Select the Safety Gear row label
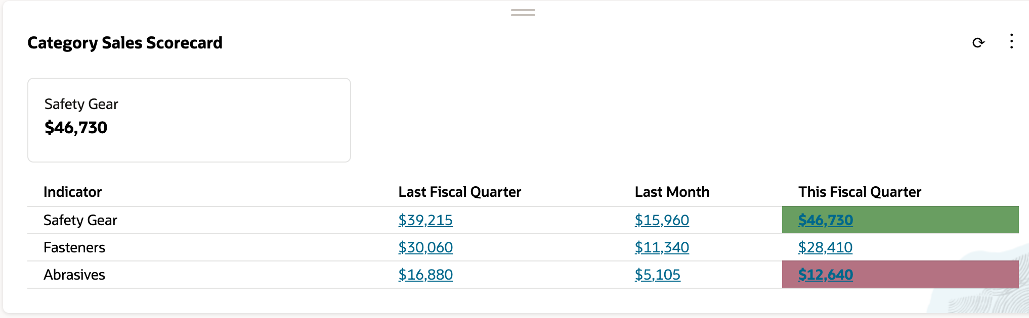 (x=80, y=220)
